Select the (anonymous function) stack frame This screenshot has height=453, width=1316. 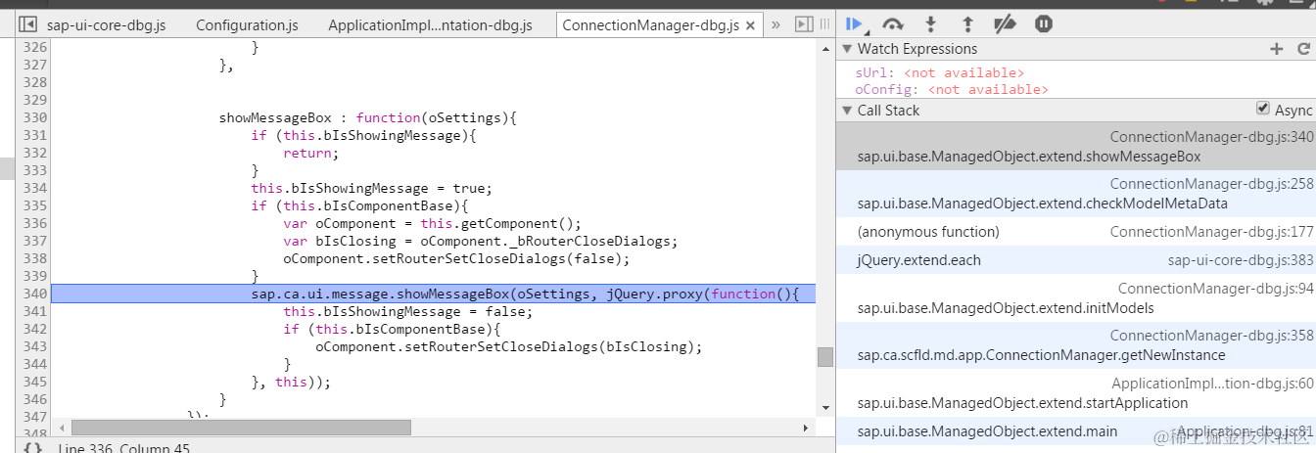point(1075,232)
